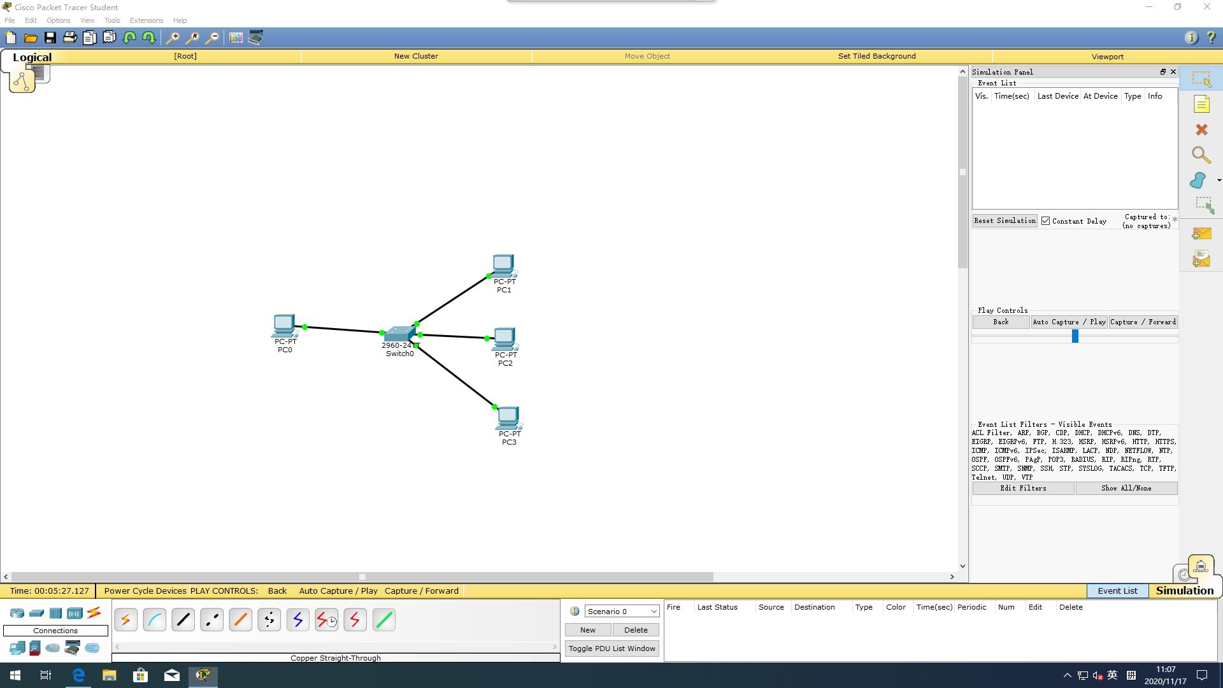Screen dimensions: 1223x688
Task: Toggle the Constant Delay checkbox
Action: (x=1045, y=221)
